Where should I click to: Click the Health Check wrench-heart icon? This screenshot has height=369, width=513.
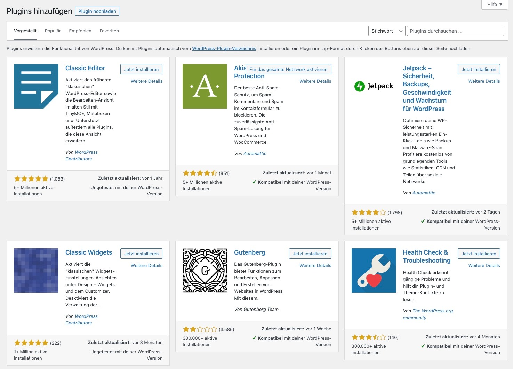tap(374, 271)
